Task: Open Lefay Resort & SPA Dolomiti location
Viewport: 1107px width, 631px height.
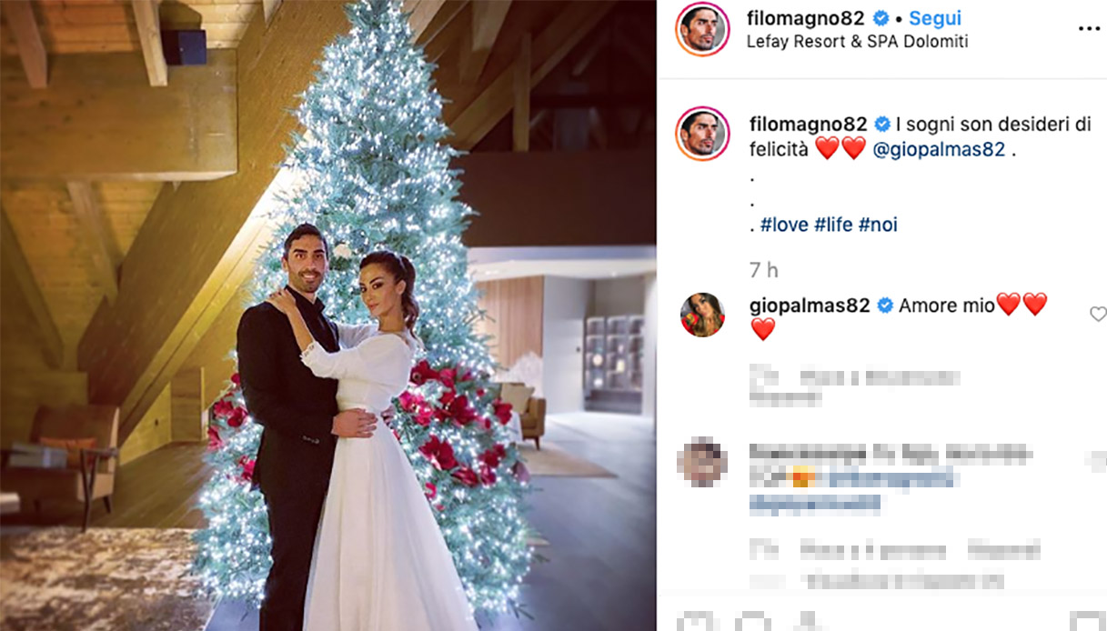Action: [x=857, y=42]
